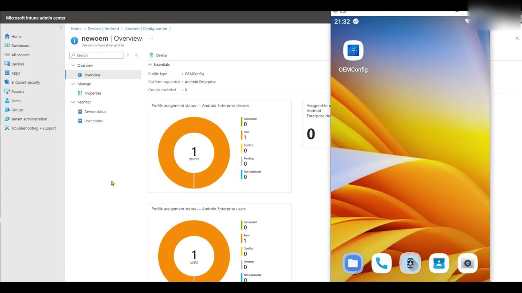Collapse the left sidebar with double chevron
The width and height of the screenshot is (522, 293).
pyautogui.click(x=61, y=27)
